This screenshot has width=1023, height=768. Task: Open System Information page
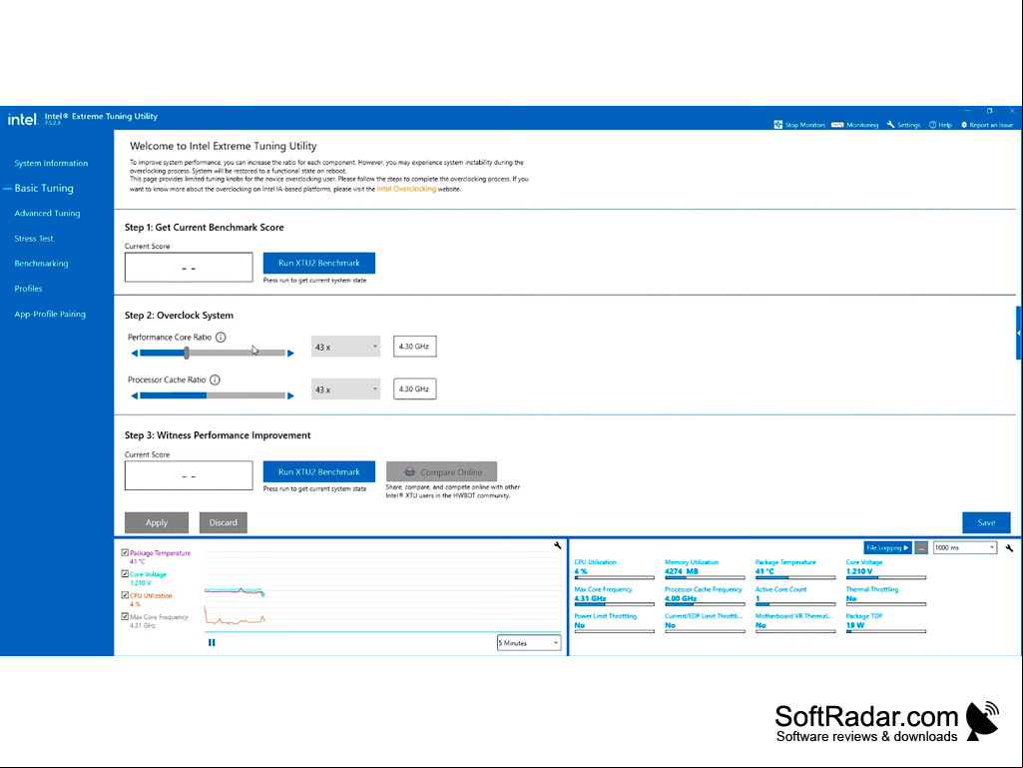51,163
